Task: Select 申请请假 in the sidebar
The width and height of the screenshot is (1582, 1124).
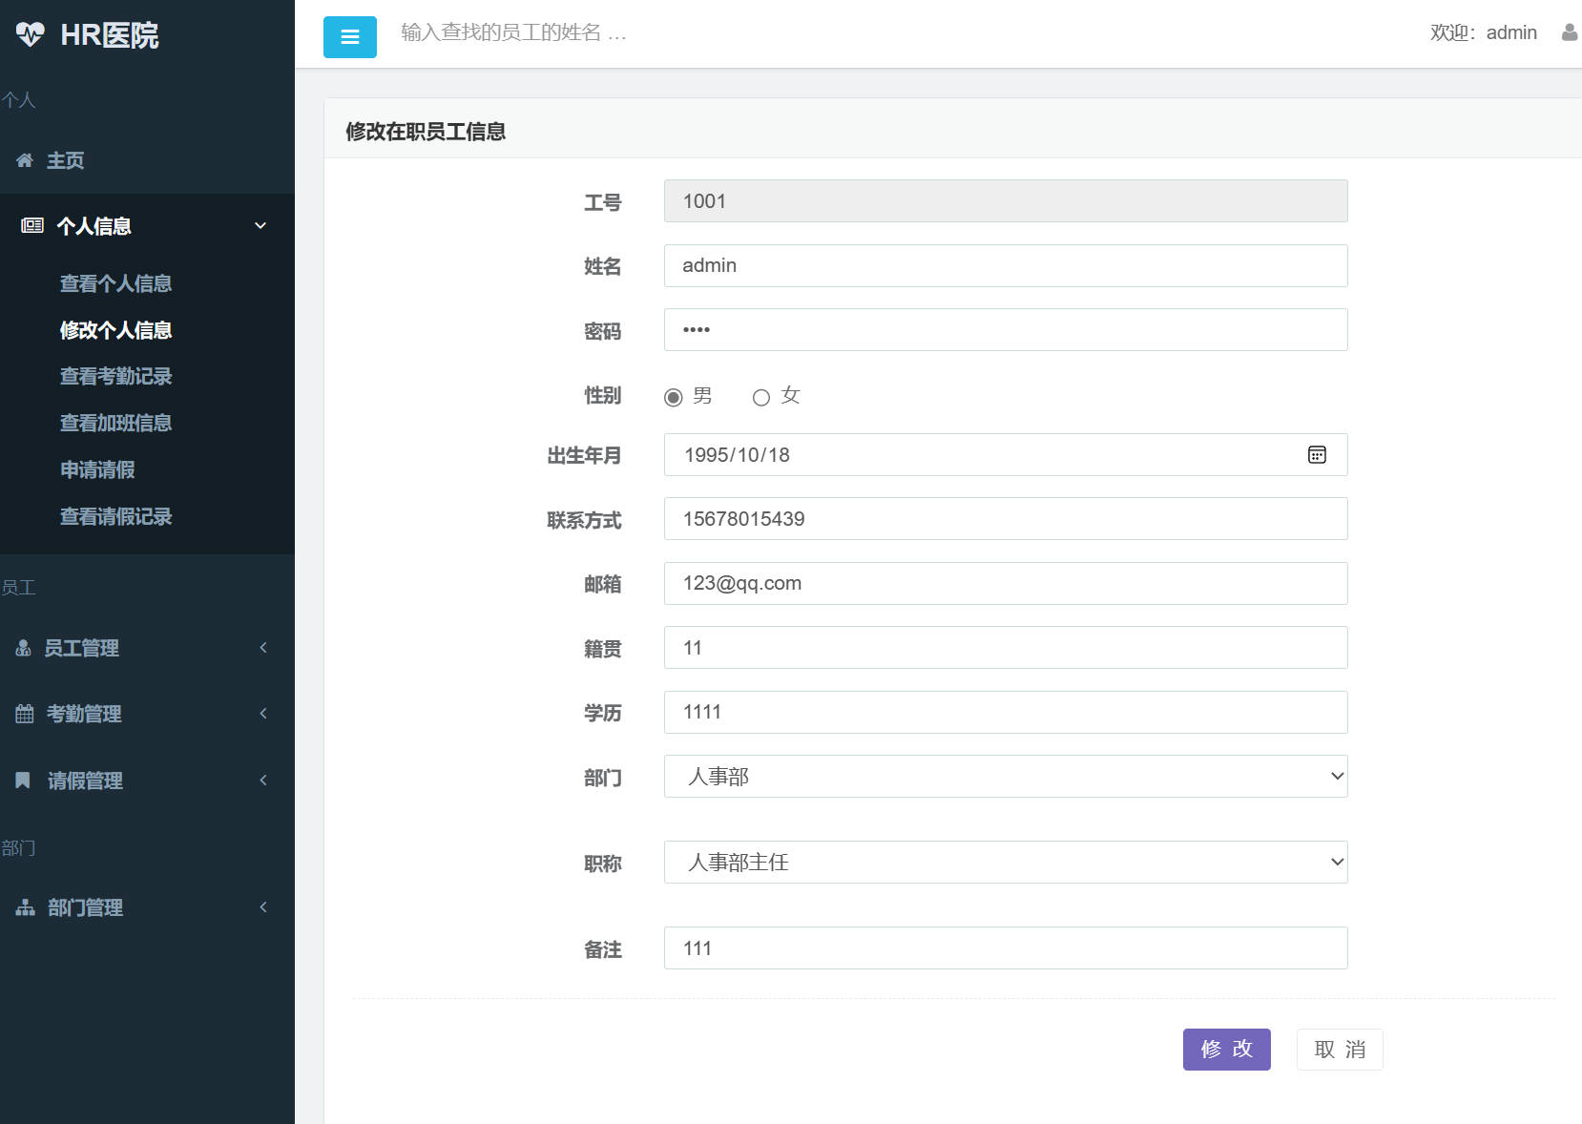Action: pyautogui.click(x=97, y=469)
